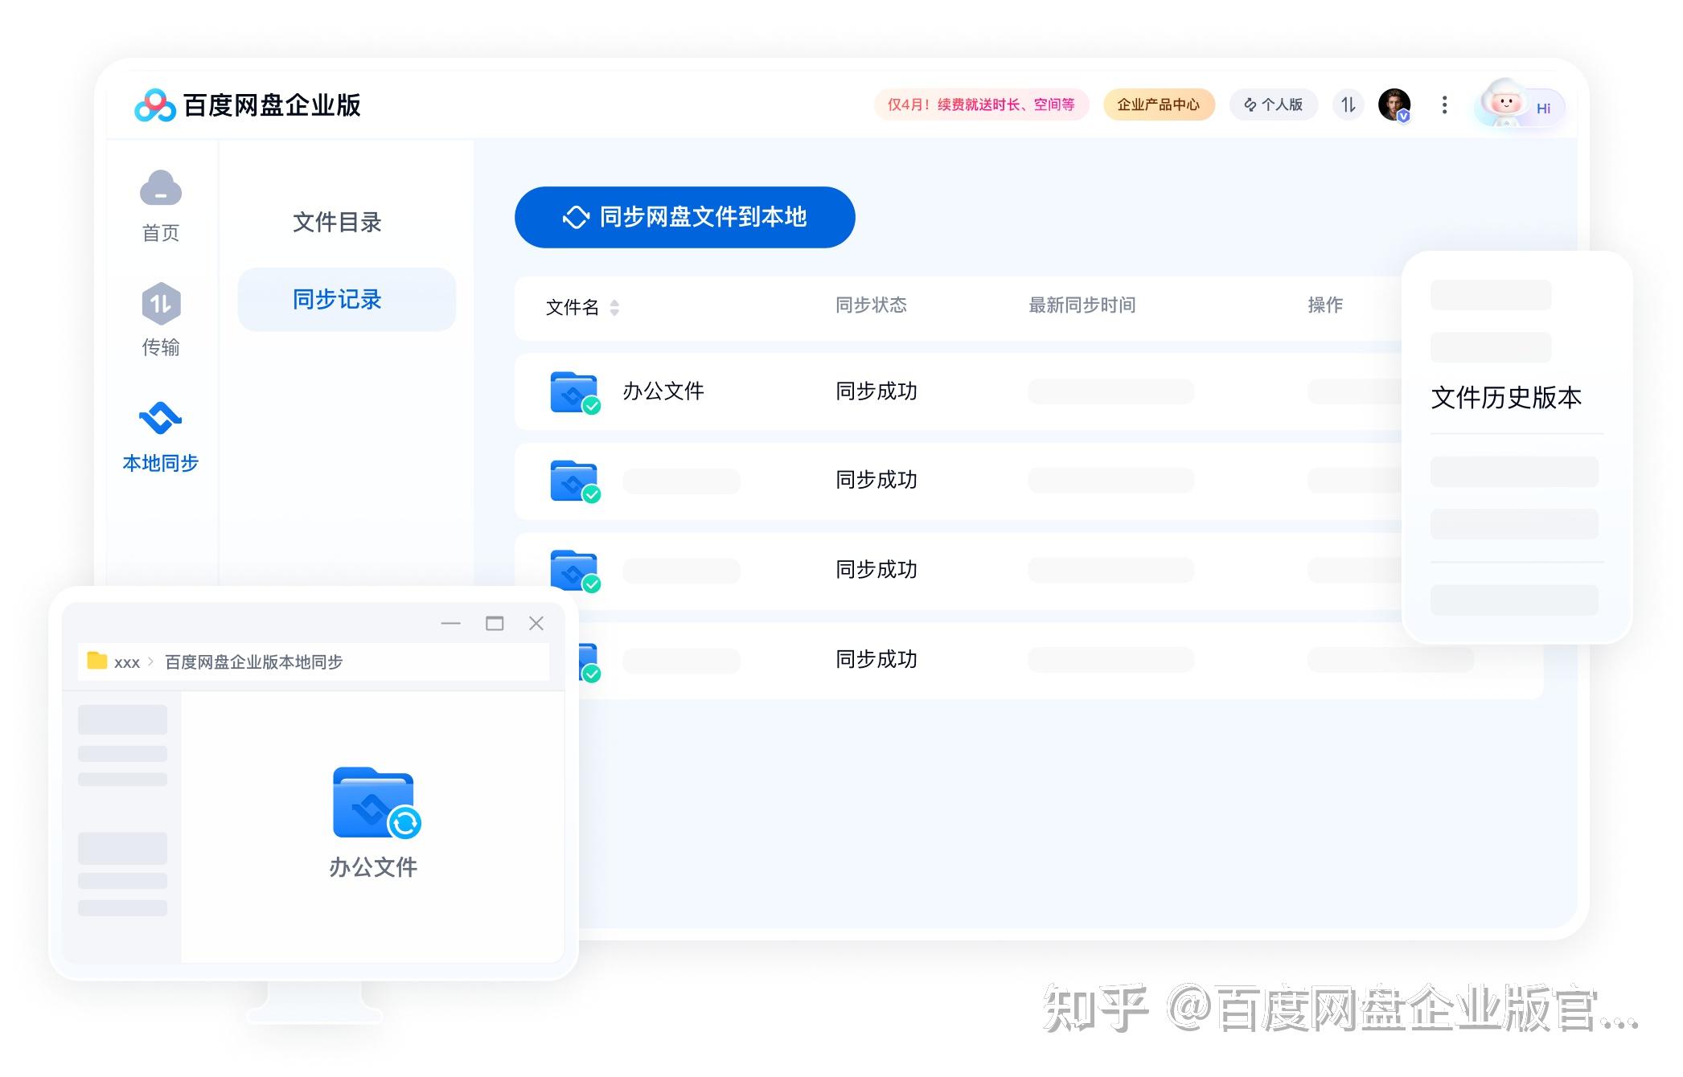The height and width of the screenshot is (1077, 1683).
Task: Open the user avatar profile picture
Action: click(x=1394, y=104)
